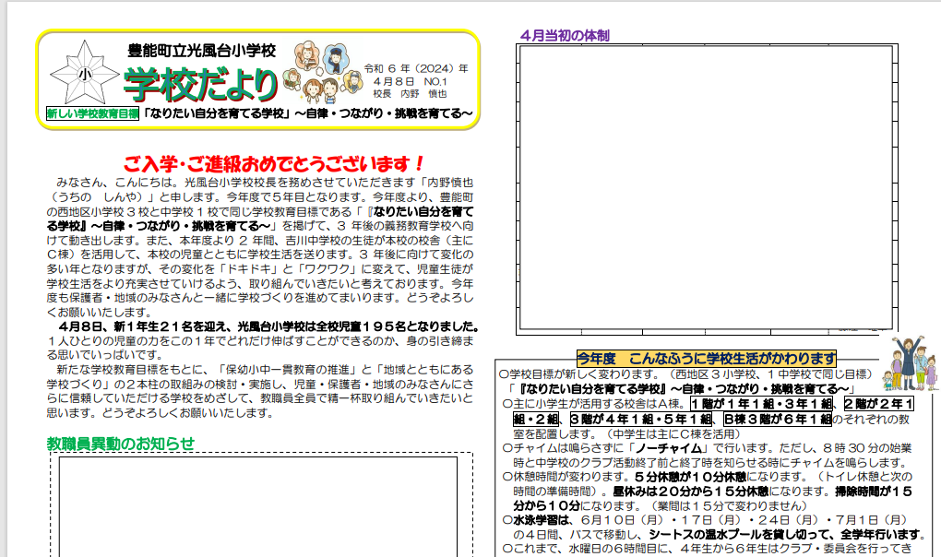Image resolution: width=941 pixels, height=557 pixels.
Task: Click the yellow 今年度 こんなふうに heading banner
Action: (x=706, y=358)
